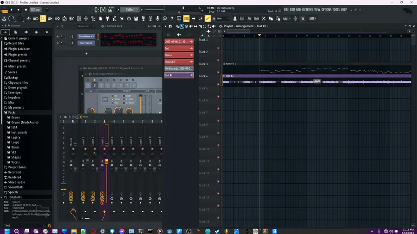Open the Add dropdown arrow in toolbar

[290, 18]
